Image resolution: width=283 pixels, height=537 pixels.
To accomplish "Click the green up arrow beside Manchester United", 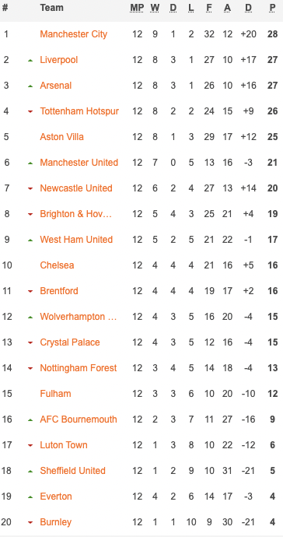I will [30, 163].
